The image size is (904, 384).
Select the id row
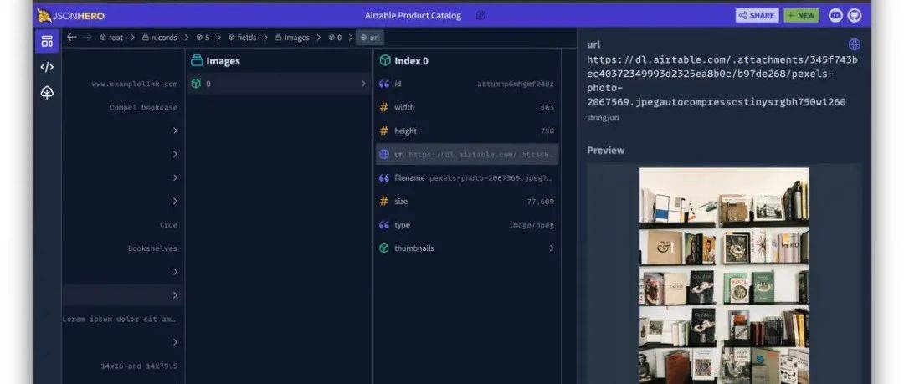[x=467, y=84]
